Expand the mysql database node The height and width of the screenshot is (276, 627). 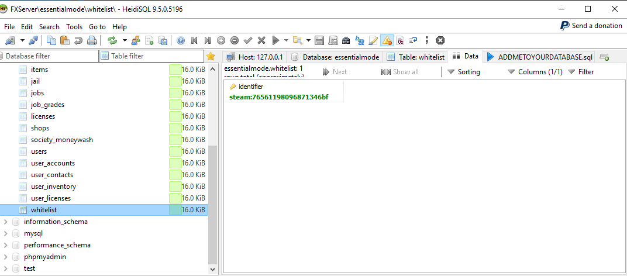point(5,233)
